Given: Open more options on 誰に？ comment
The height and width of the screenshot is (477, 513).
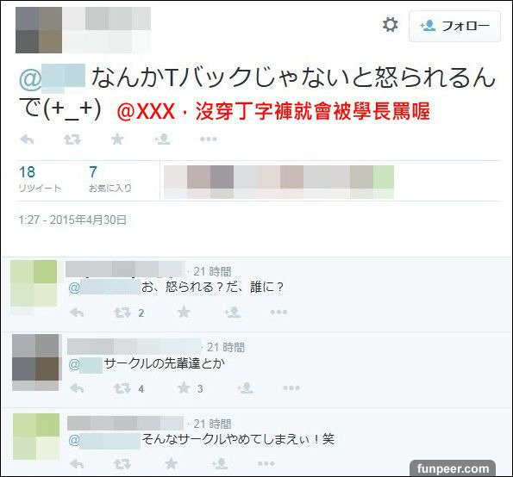Looking at the screenshot, I should pyautogui.click(x=278, y=313).
